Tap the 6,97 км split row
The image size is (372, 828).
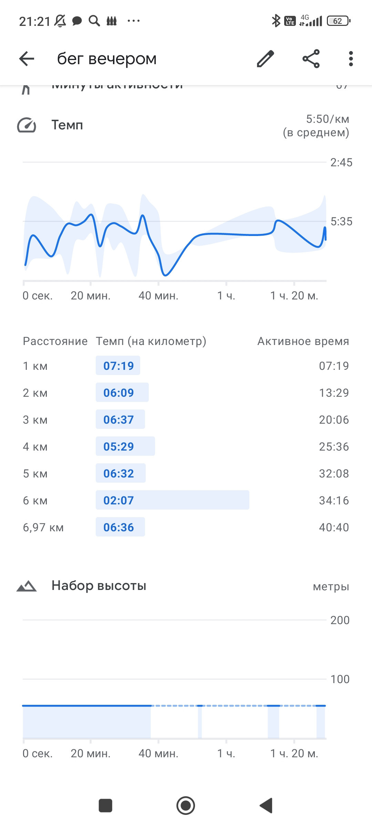point(186,527)
